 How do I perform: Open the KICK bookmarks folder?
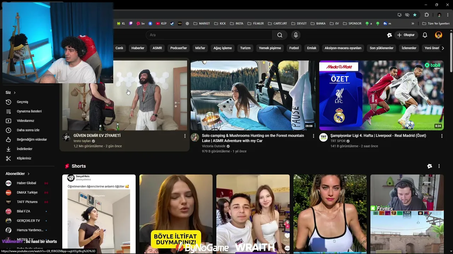(220, 23)
